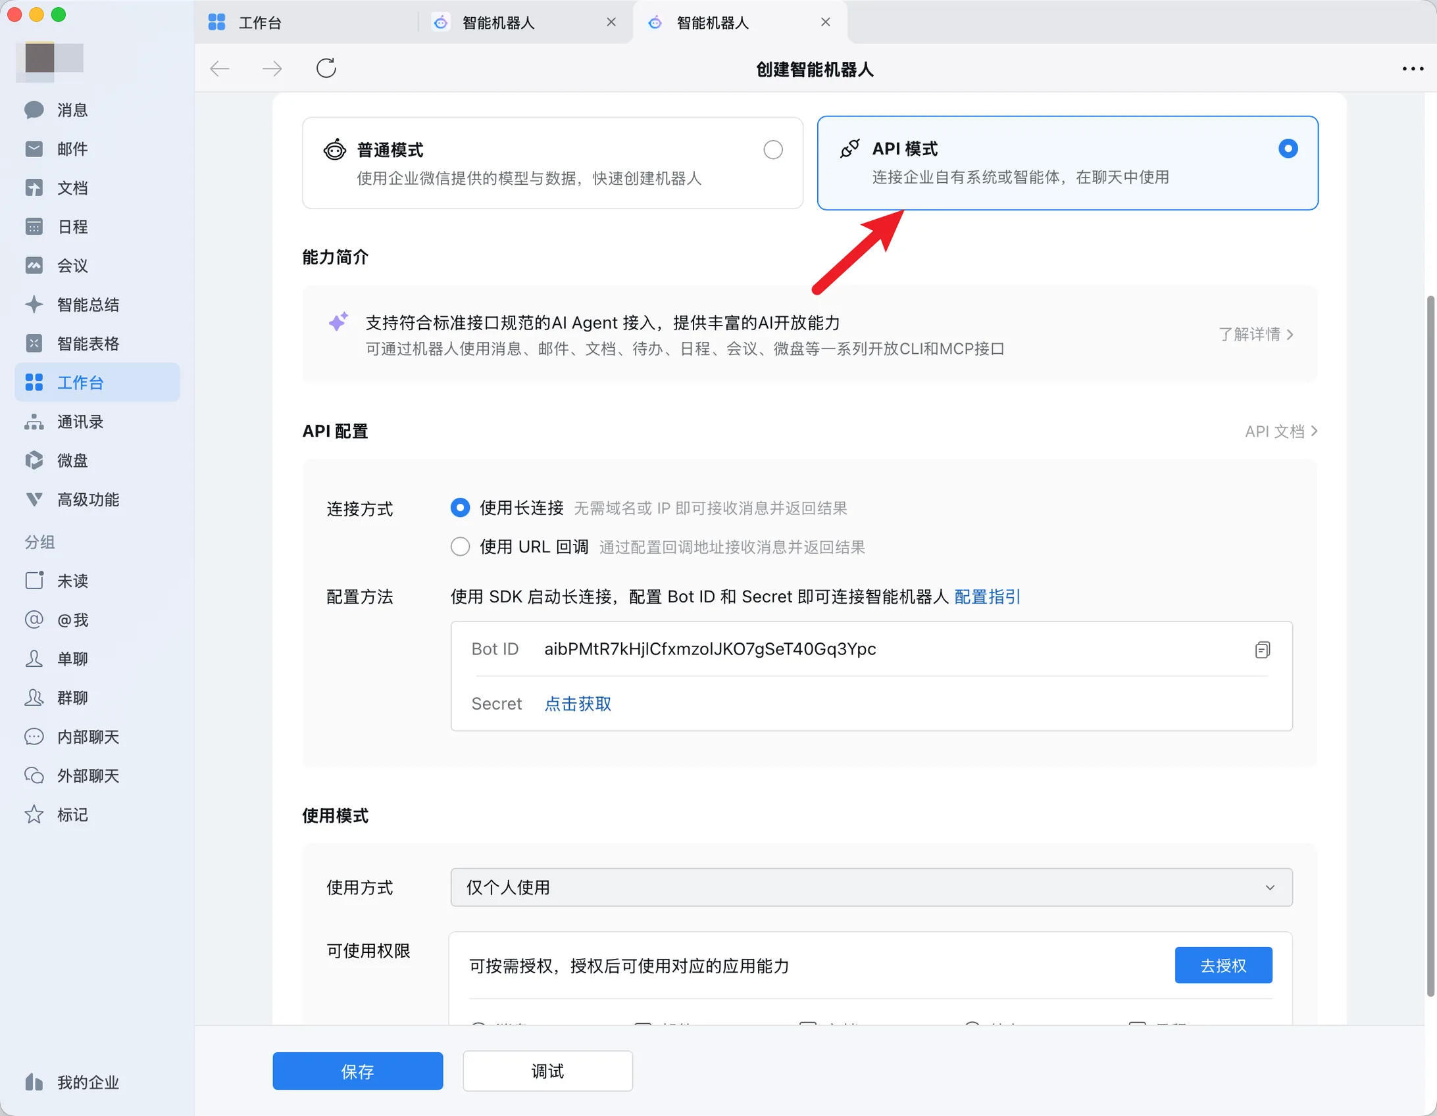Click the 去授权 button
This screenshot has width=1437, height=1116.
click(x=1223, y=965)
